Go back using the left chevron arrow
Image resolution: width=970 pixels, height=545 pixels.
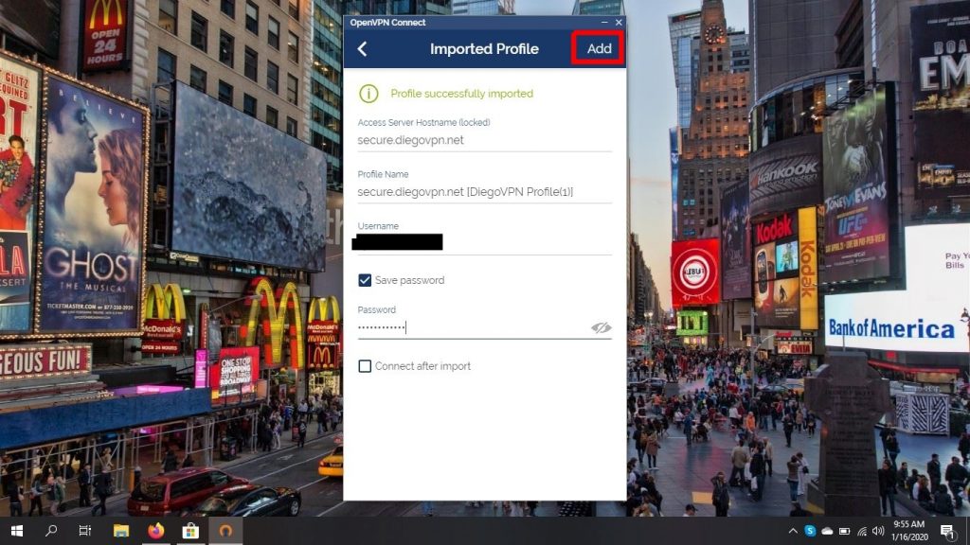pos(363,49)
